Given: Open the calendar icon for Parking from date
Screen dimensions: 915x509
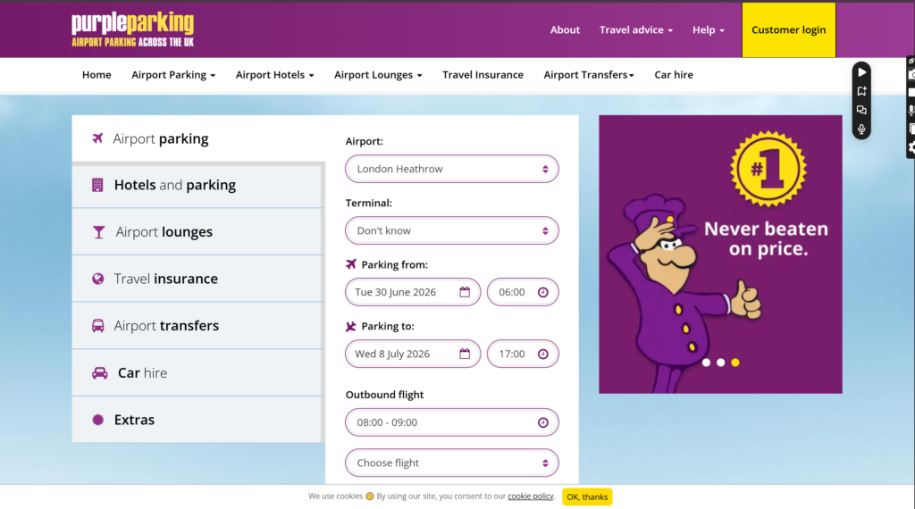Looking at the screenshot, I should click(465, 292).
